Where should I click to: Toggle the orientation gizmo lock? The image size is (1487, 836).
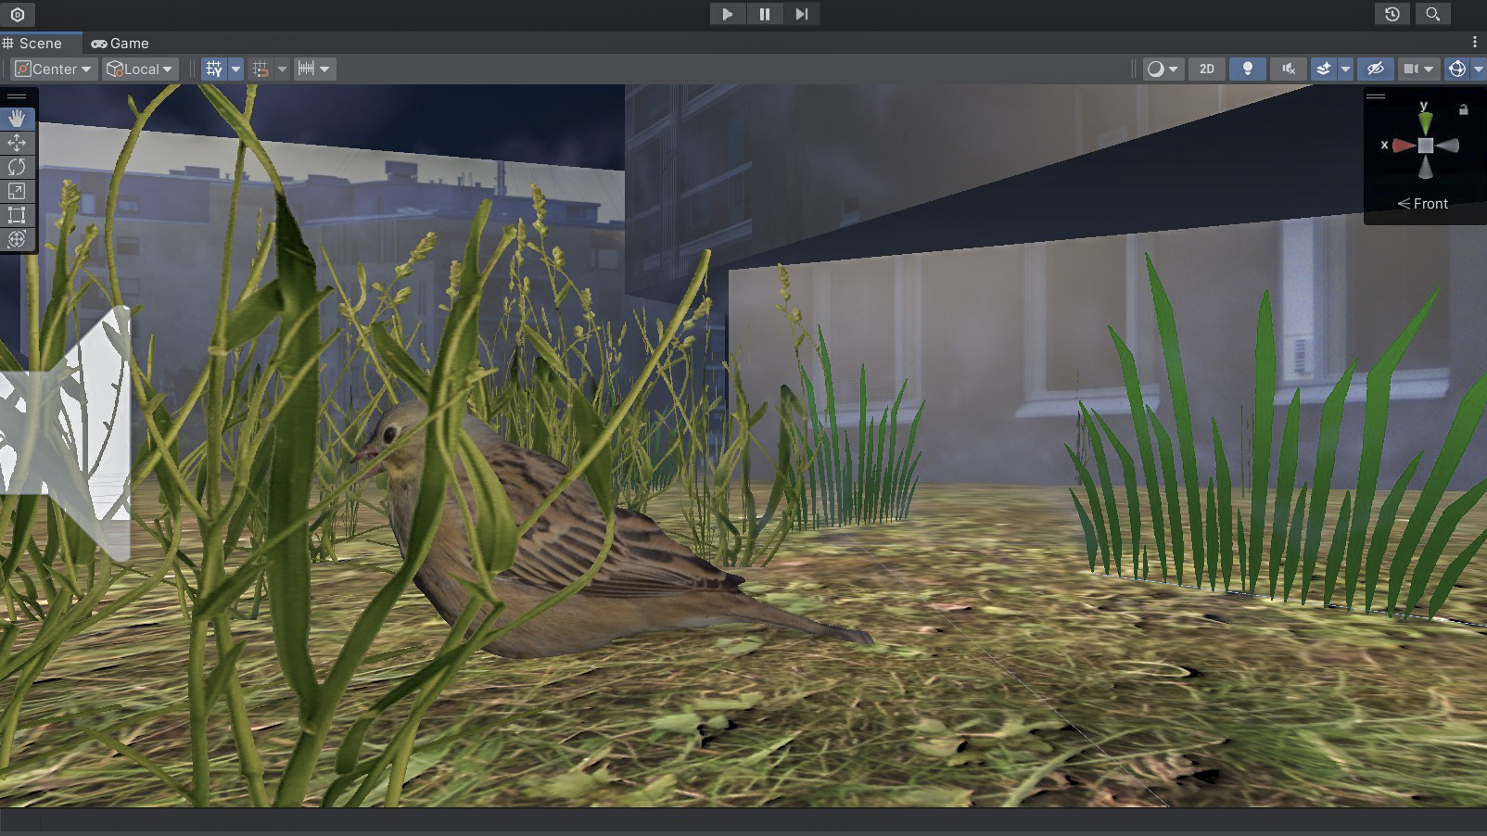1464,109
